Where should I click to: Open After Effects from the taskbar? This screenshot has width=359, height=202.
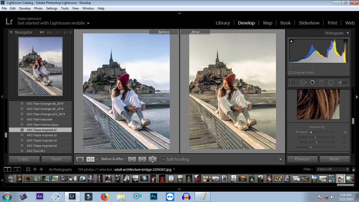[40, 196]
